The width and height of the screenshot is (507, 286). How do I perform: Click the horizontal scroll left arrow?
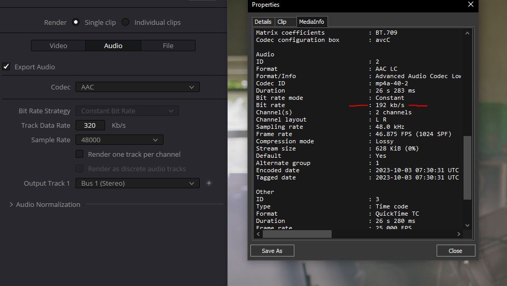point(258,234)
